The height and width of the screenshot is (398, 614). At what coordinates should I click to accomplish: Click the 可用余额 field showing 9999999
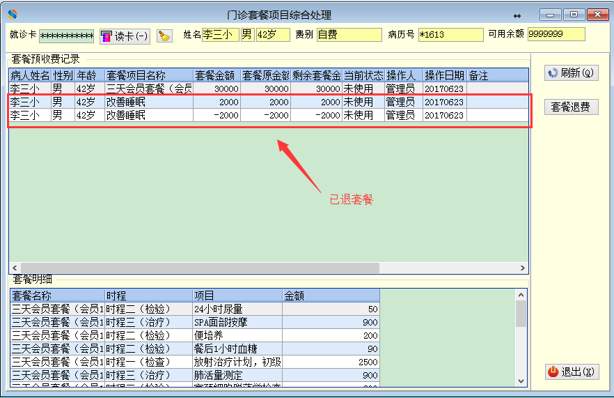point(556,34)
